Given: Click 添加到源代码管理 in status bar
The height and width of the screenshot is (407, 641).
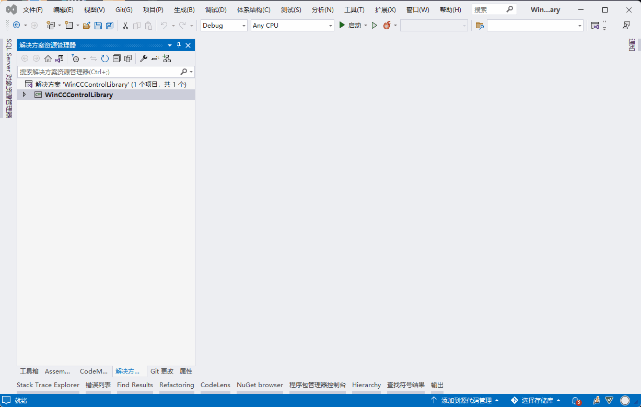Looking at the screenshot, I should click(464, 401).
